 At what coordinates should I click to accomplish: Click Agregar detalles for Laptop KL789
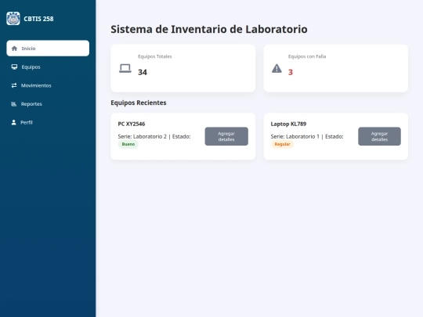tap(379, 136)
